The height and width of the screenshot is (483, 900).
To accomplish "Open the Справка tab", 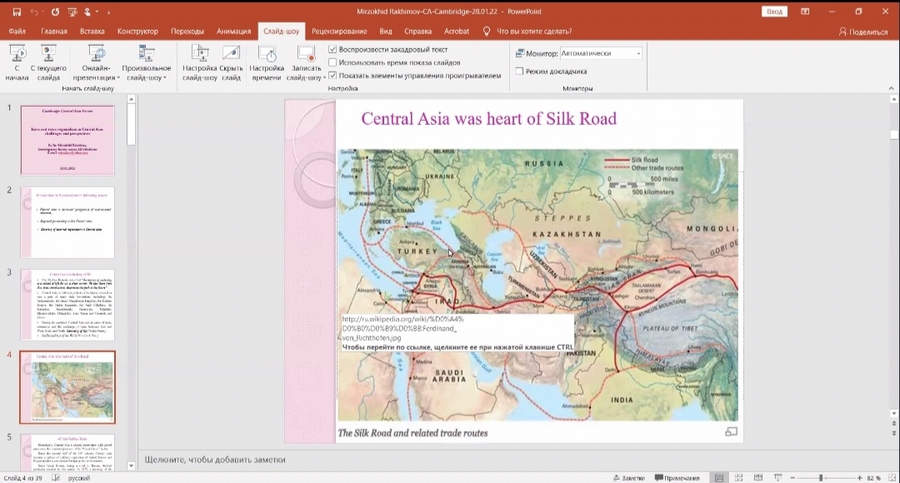I will (x=417, y=32).
